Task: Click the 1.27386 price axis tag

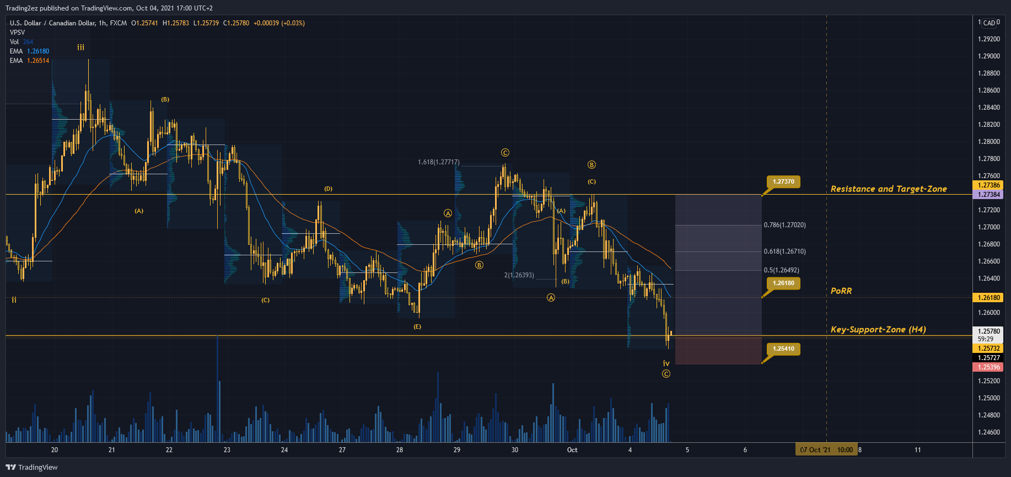Action: [989, 185]
